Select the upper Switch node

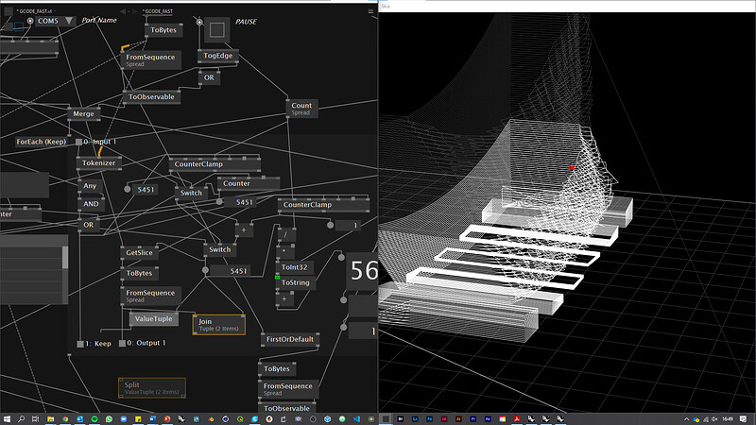(192, 193)
